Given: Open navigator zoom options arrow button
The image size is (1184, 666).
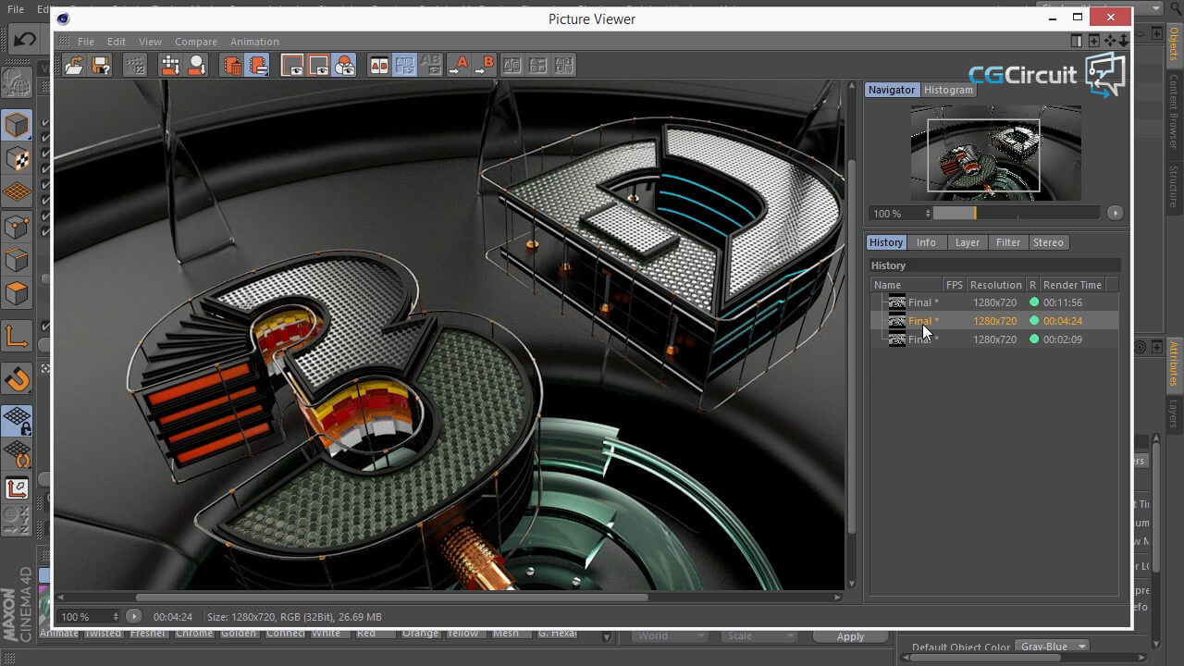Looking at the screenshot, I should pos(1115,213).
